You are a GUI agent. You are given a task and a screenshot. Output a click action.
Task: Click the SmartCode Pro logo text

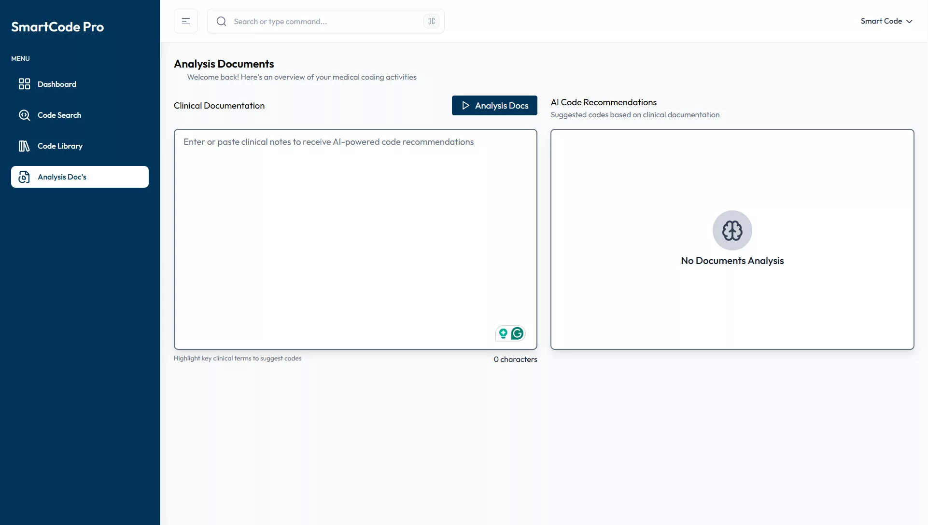tap(57, 27)
